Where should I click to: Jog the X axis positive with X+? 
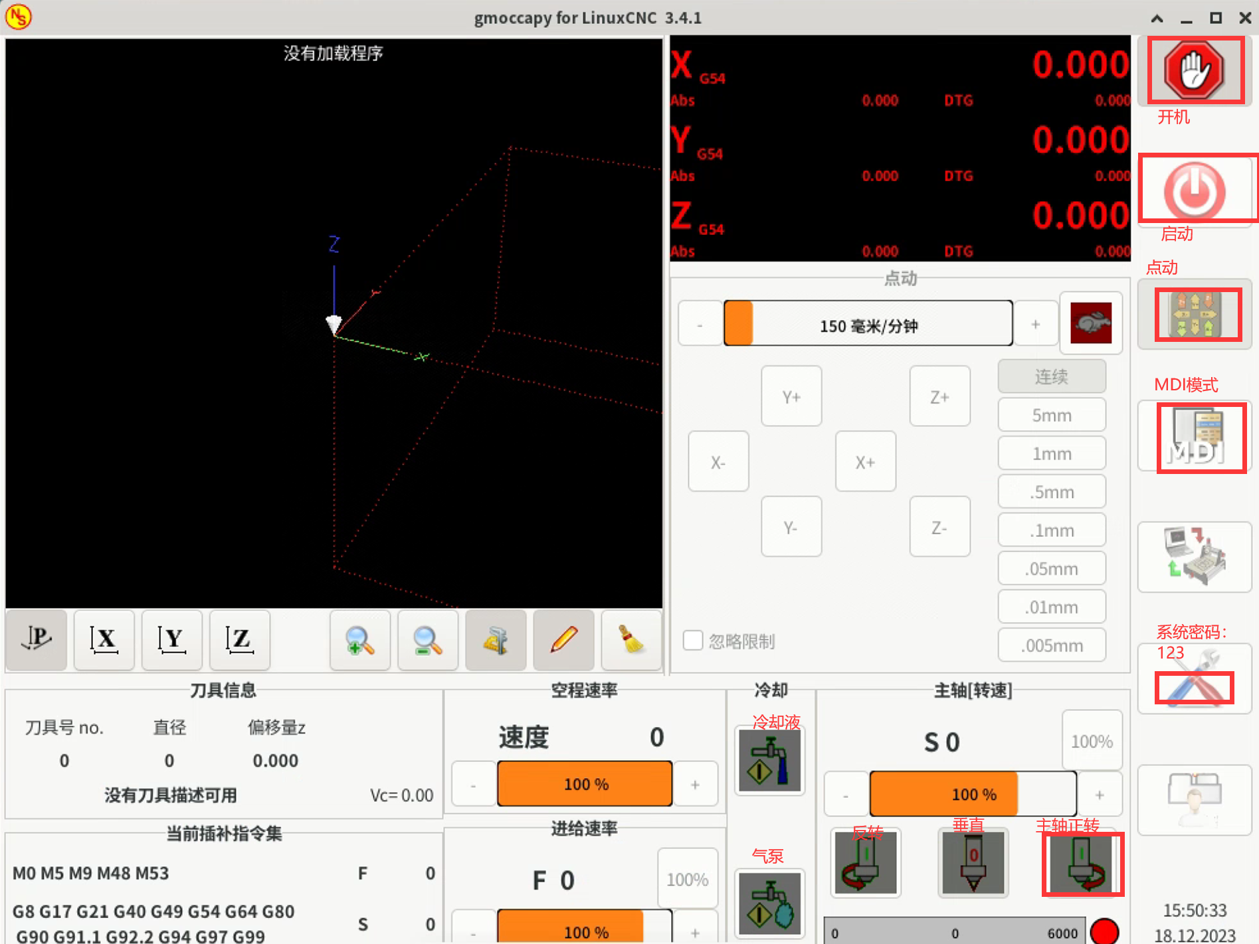click(x=864, y=461)
